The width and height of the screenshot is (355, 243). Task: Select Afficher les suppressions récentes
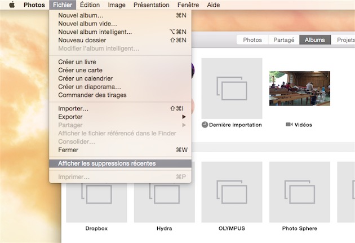click(121, 164)
